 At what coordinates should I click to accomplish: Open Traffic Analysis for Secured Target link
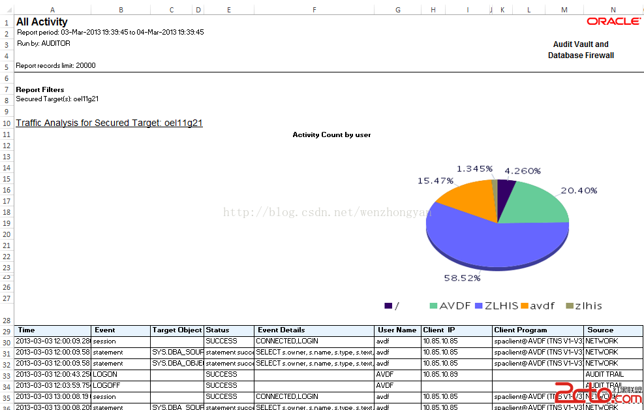[x=109, y=123]
